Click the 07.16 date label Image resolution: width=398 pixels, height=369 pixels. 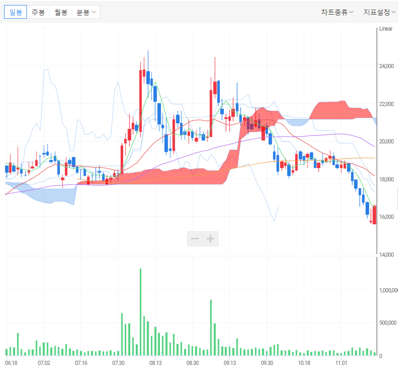81,363
